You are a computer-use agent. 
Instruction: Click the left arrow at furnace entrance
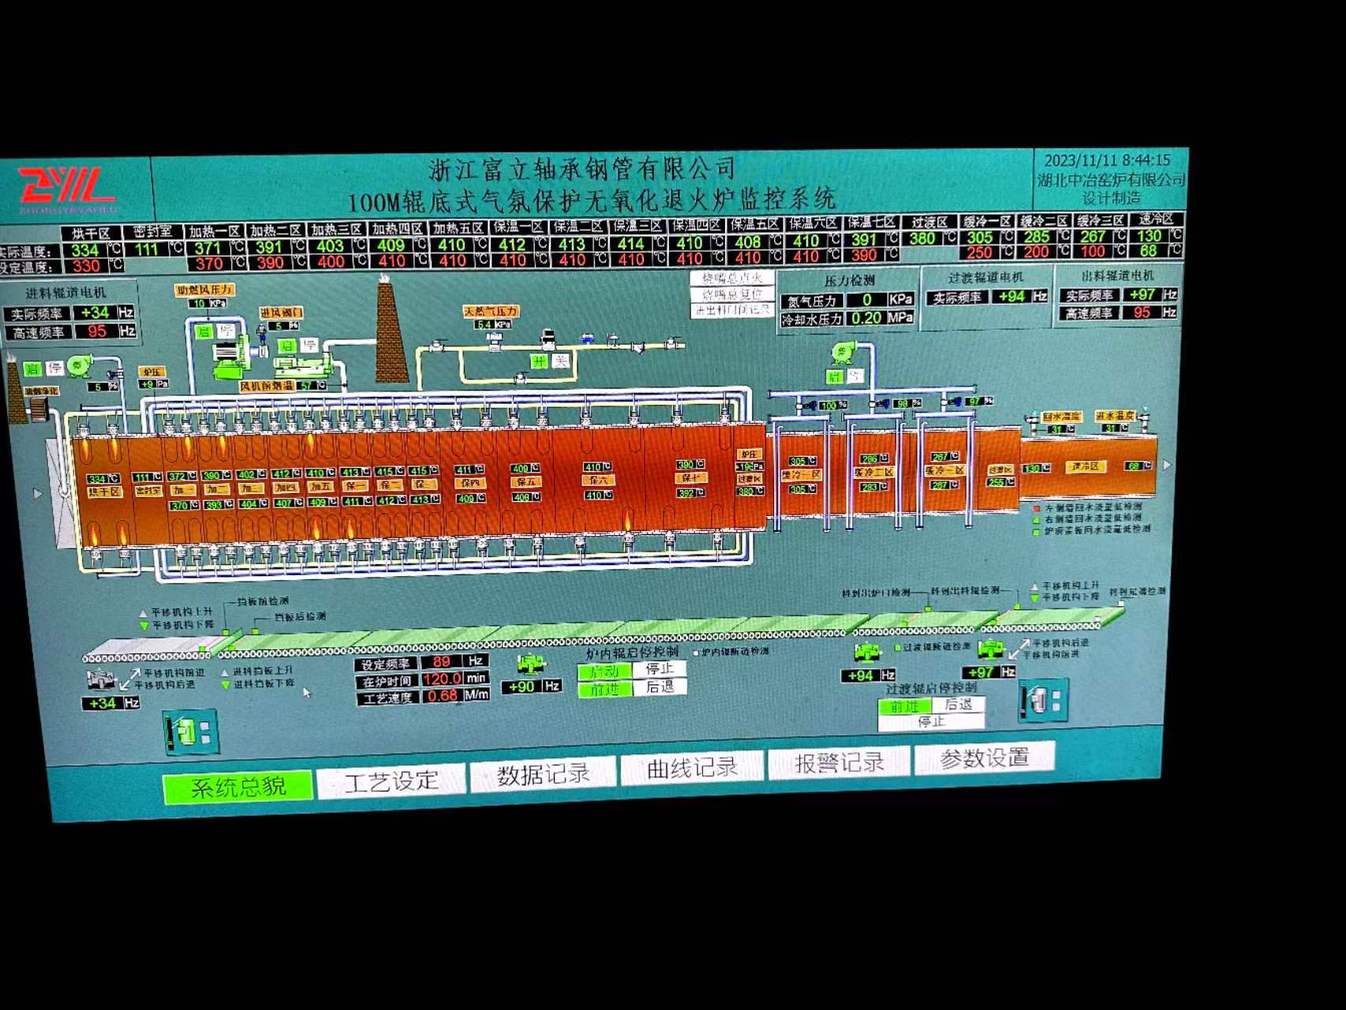pyautogui.click(x=37, y=494)
